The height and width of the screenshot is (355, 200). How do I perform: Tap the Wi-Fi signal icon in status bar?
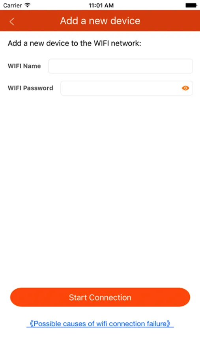(x=28, y=5)
